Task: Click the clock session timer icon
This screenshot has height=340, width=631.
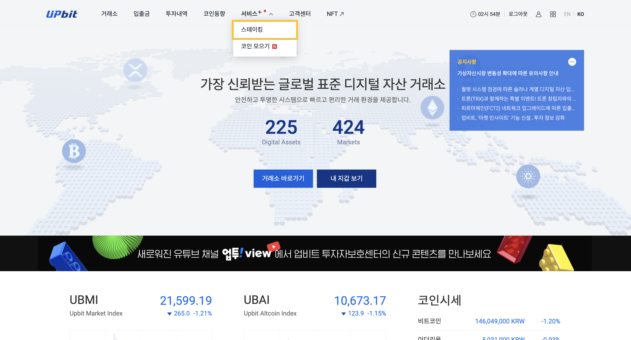Action: coord(473,14)
